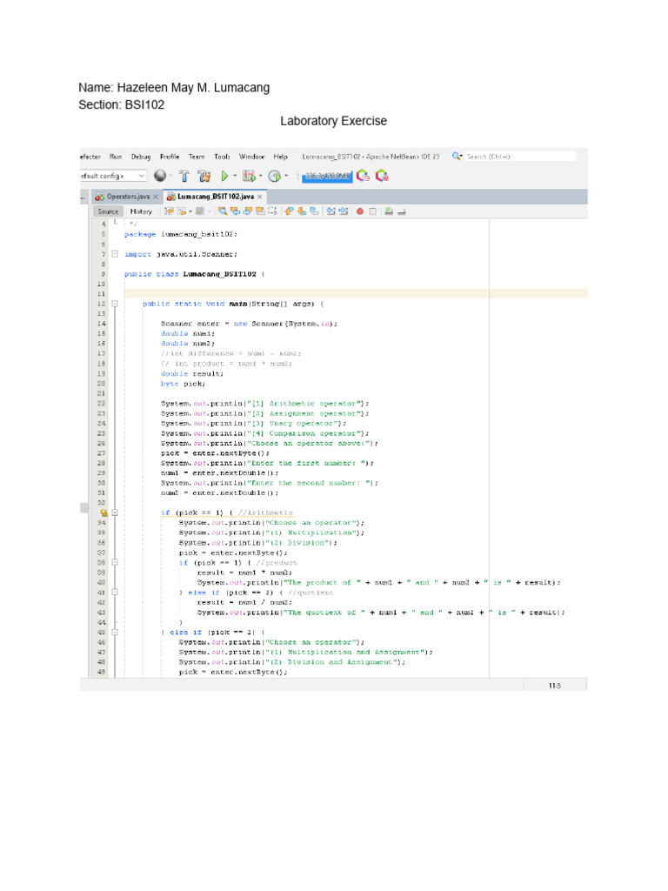Screen dimensions: 668x891
Task: Click the globe browser icon in toolbar
Action: tap(160, 176)
